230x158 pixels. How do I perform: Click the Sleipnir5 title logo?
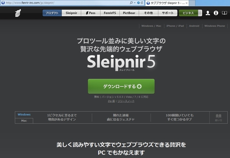pyautogui.click(x=121, y=63)
